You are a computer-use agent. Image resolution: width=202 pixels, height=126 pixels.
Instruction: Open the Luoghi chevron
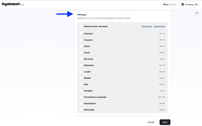click(164, 72)
